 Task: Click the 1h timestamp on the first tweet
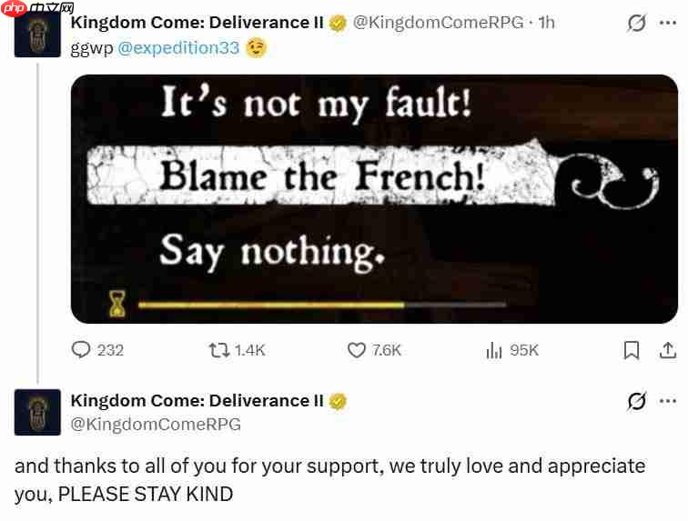coord(546,23)
